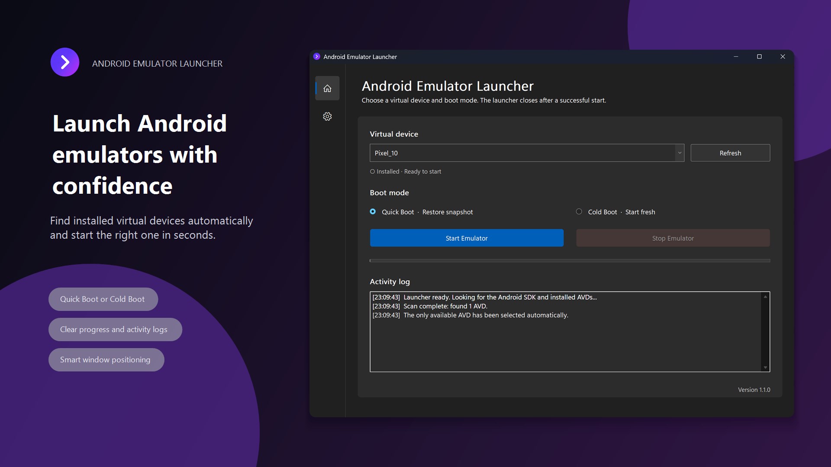Click the 'Boot mode' heading
Viewport: 831px width, 467px height.
(x=389, y=193)
